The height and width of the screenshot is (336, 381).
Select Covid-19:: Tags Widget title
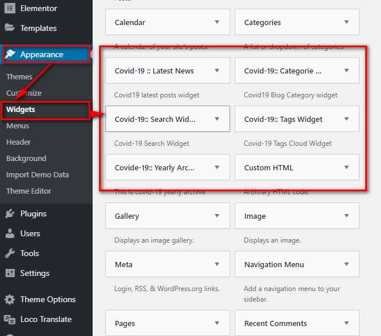click(283, 119)
